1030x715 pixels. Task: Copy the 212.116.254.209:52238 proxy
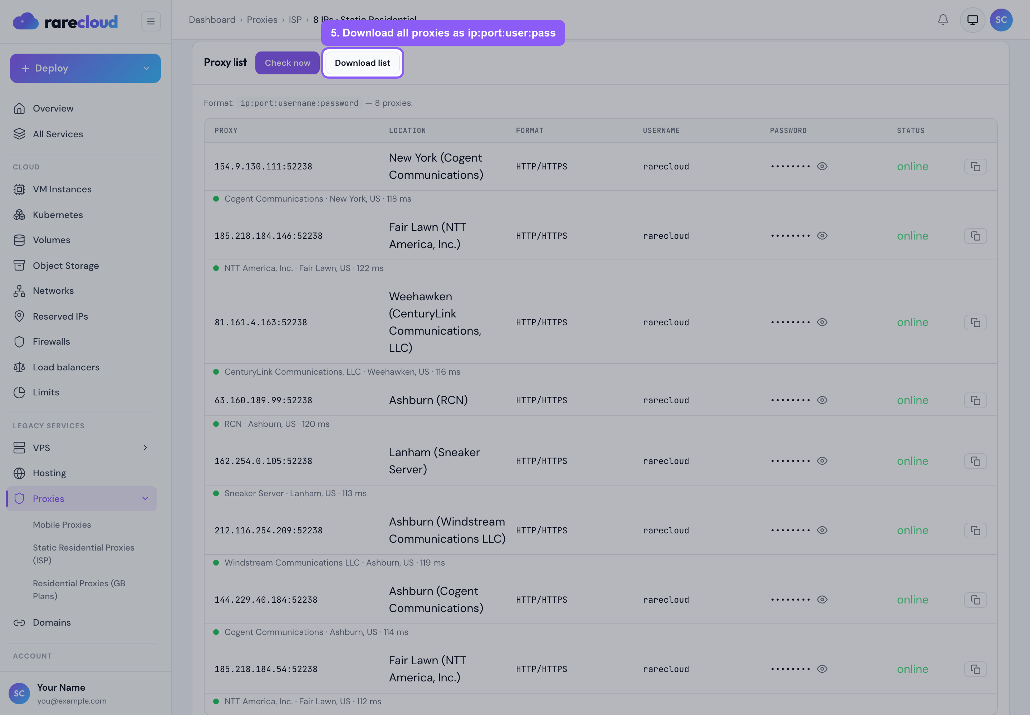[975, 531]
